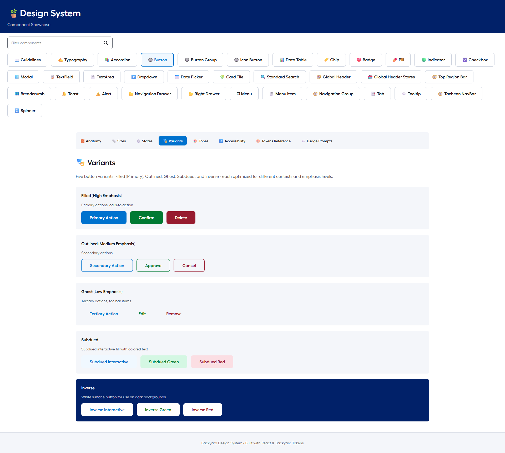Open the Alert component

(x=103, y=94)
